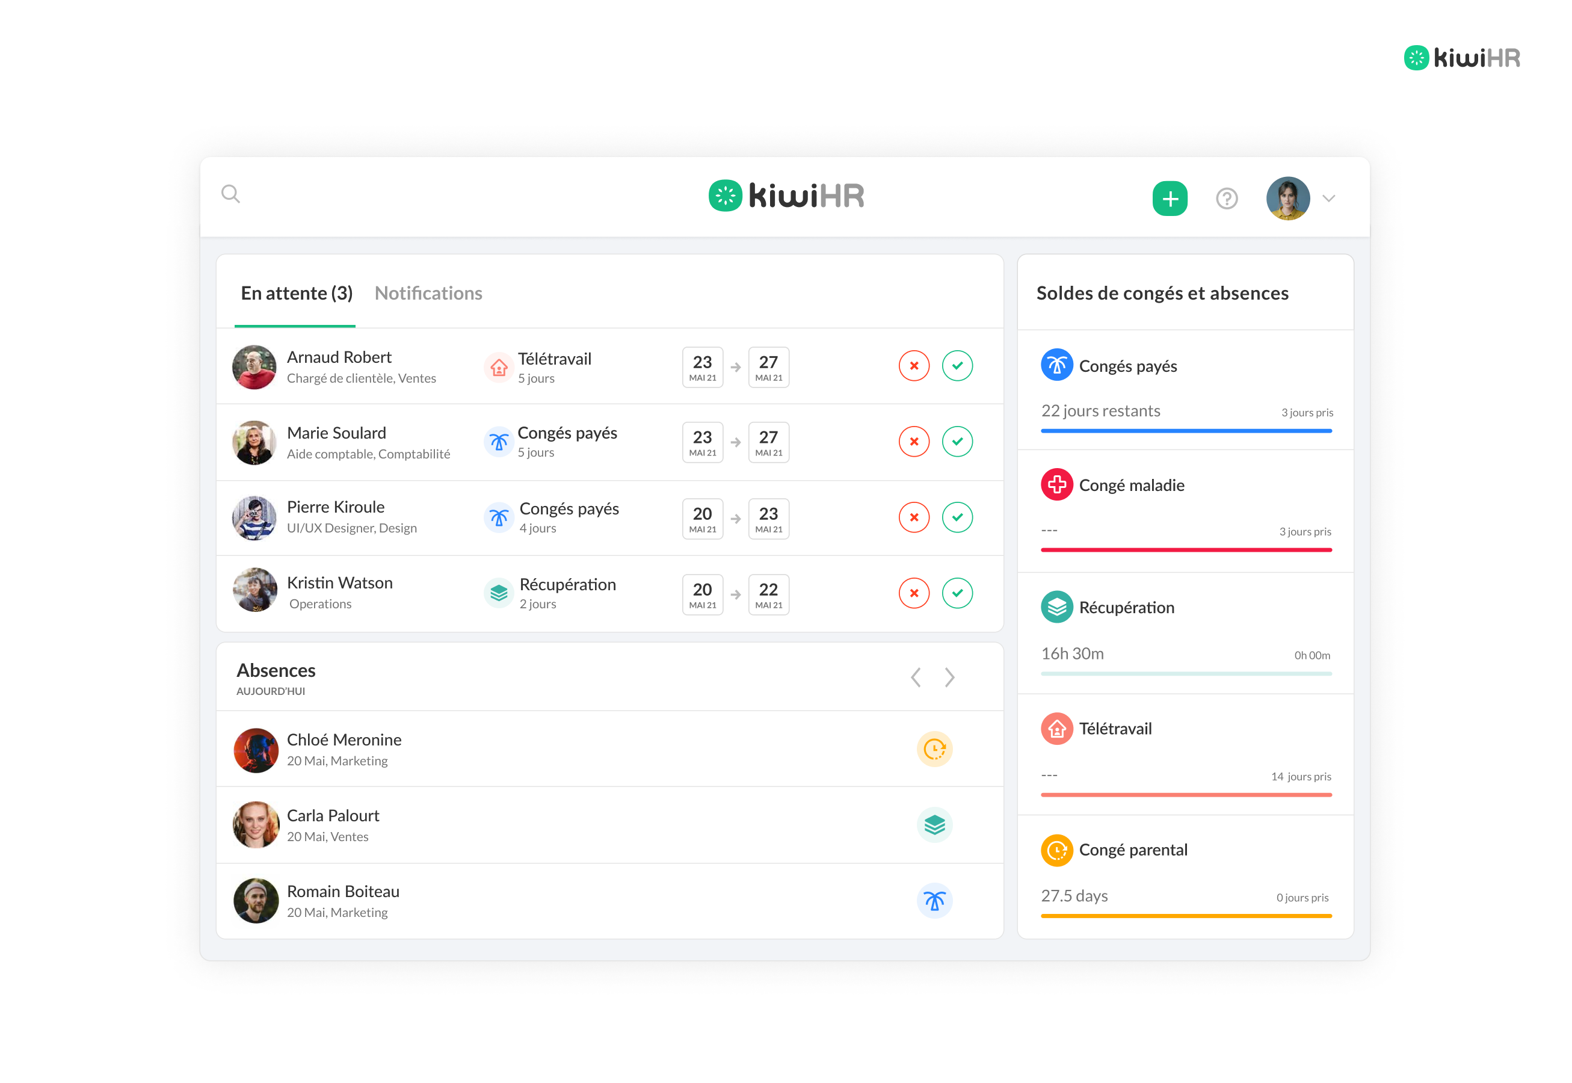Click the Congés payés balance icon
The image size is (1572, 1083).
tap(1056, 365)
